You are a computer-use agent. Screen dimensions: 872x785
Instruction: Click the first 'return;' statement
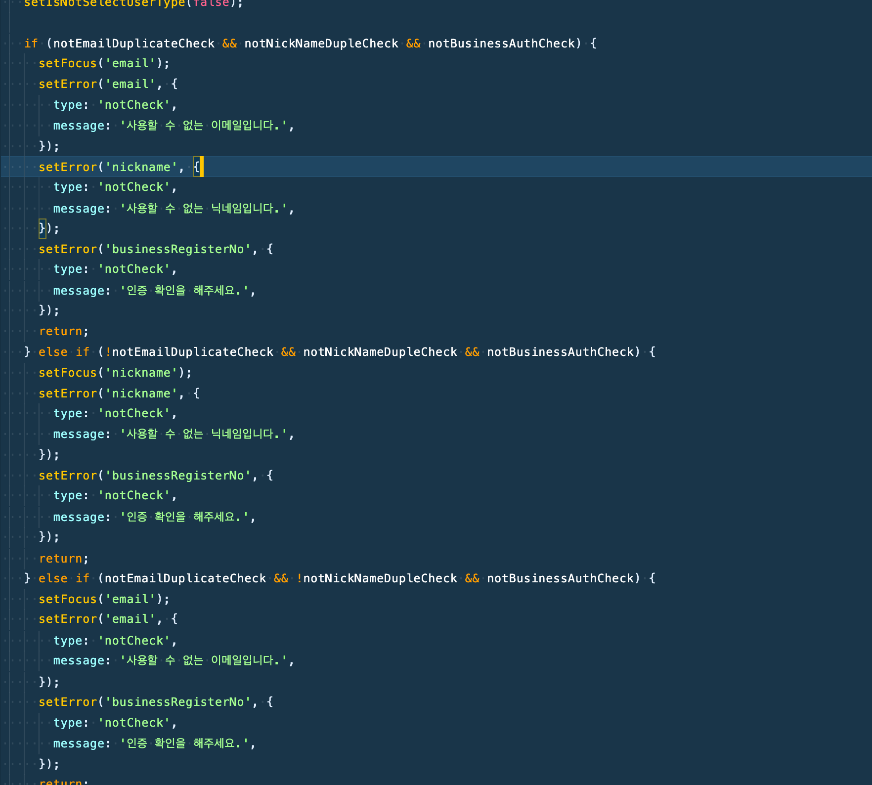click(x=64, y=331)
